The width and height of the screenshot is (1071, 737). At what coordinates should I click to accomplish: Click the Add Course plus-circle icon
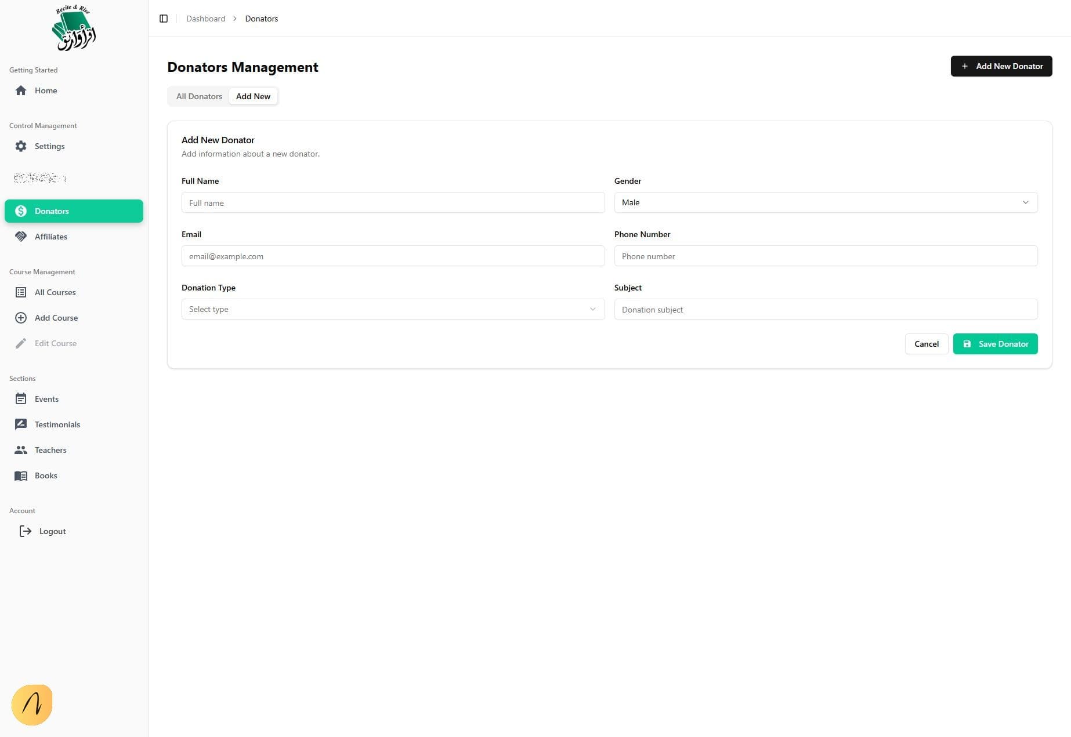pyautogui.click(x=21, y=318)
